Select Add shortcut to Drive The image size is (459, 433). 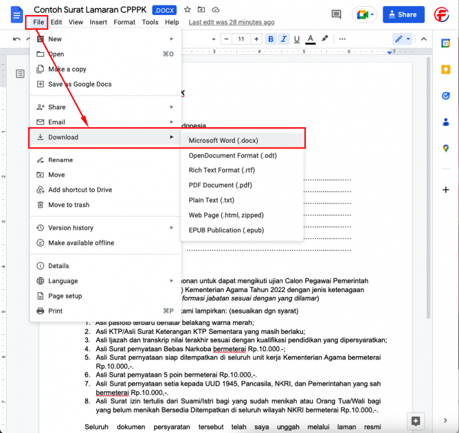tap(105, 190)
